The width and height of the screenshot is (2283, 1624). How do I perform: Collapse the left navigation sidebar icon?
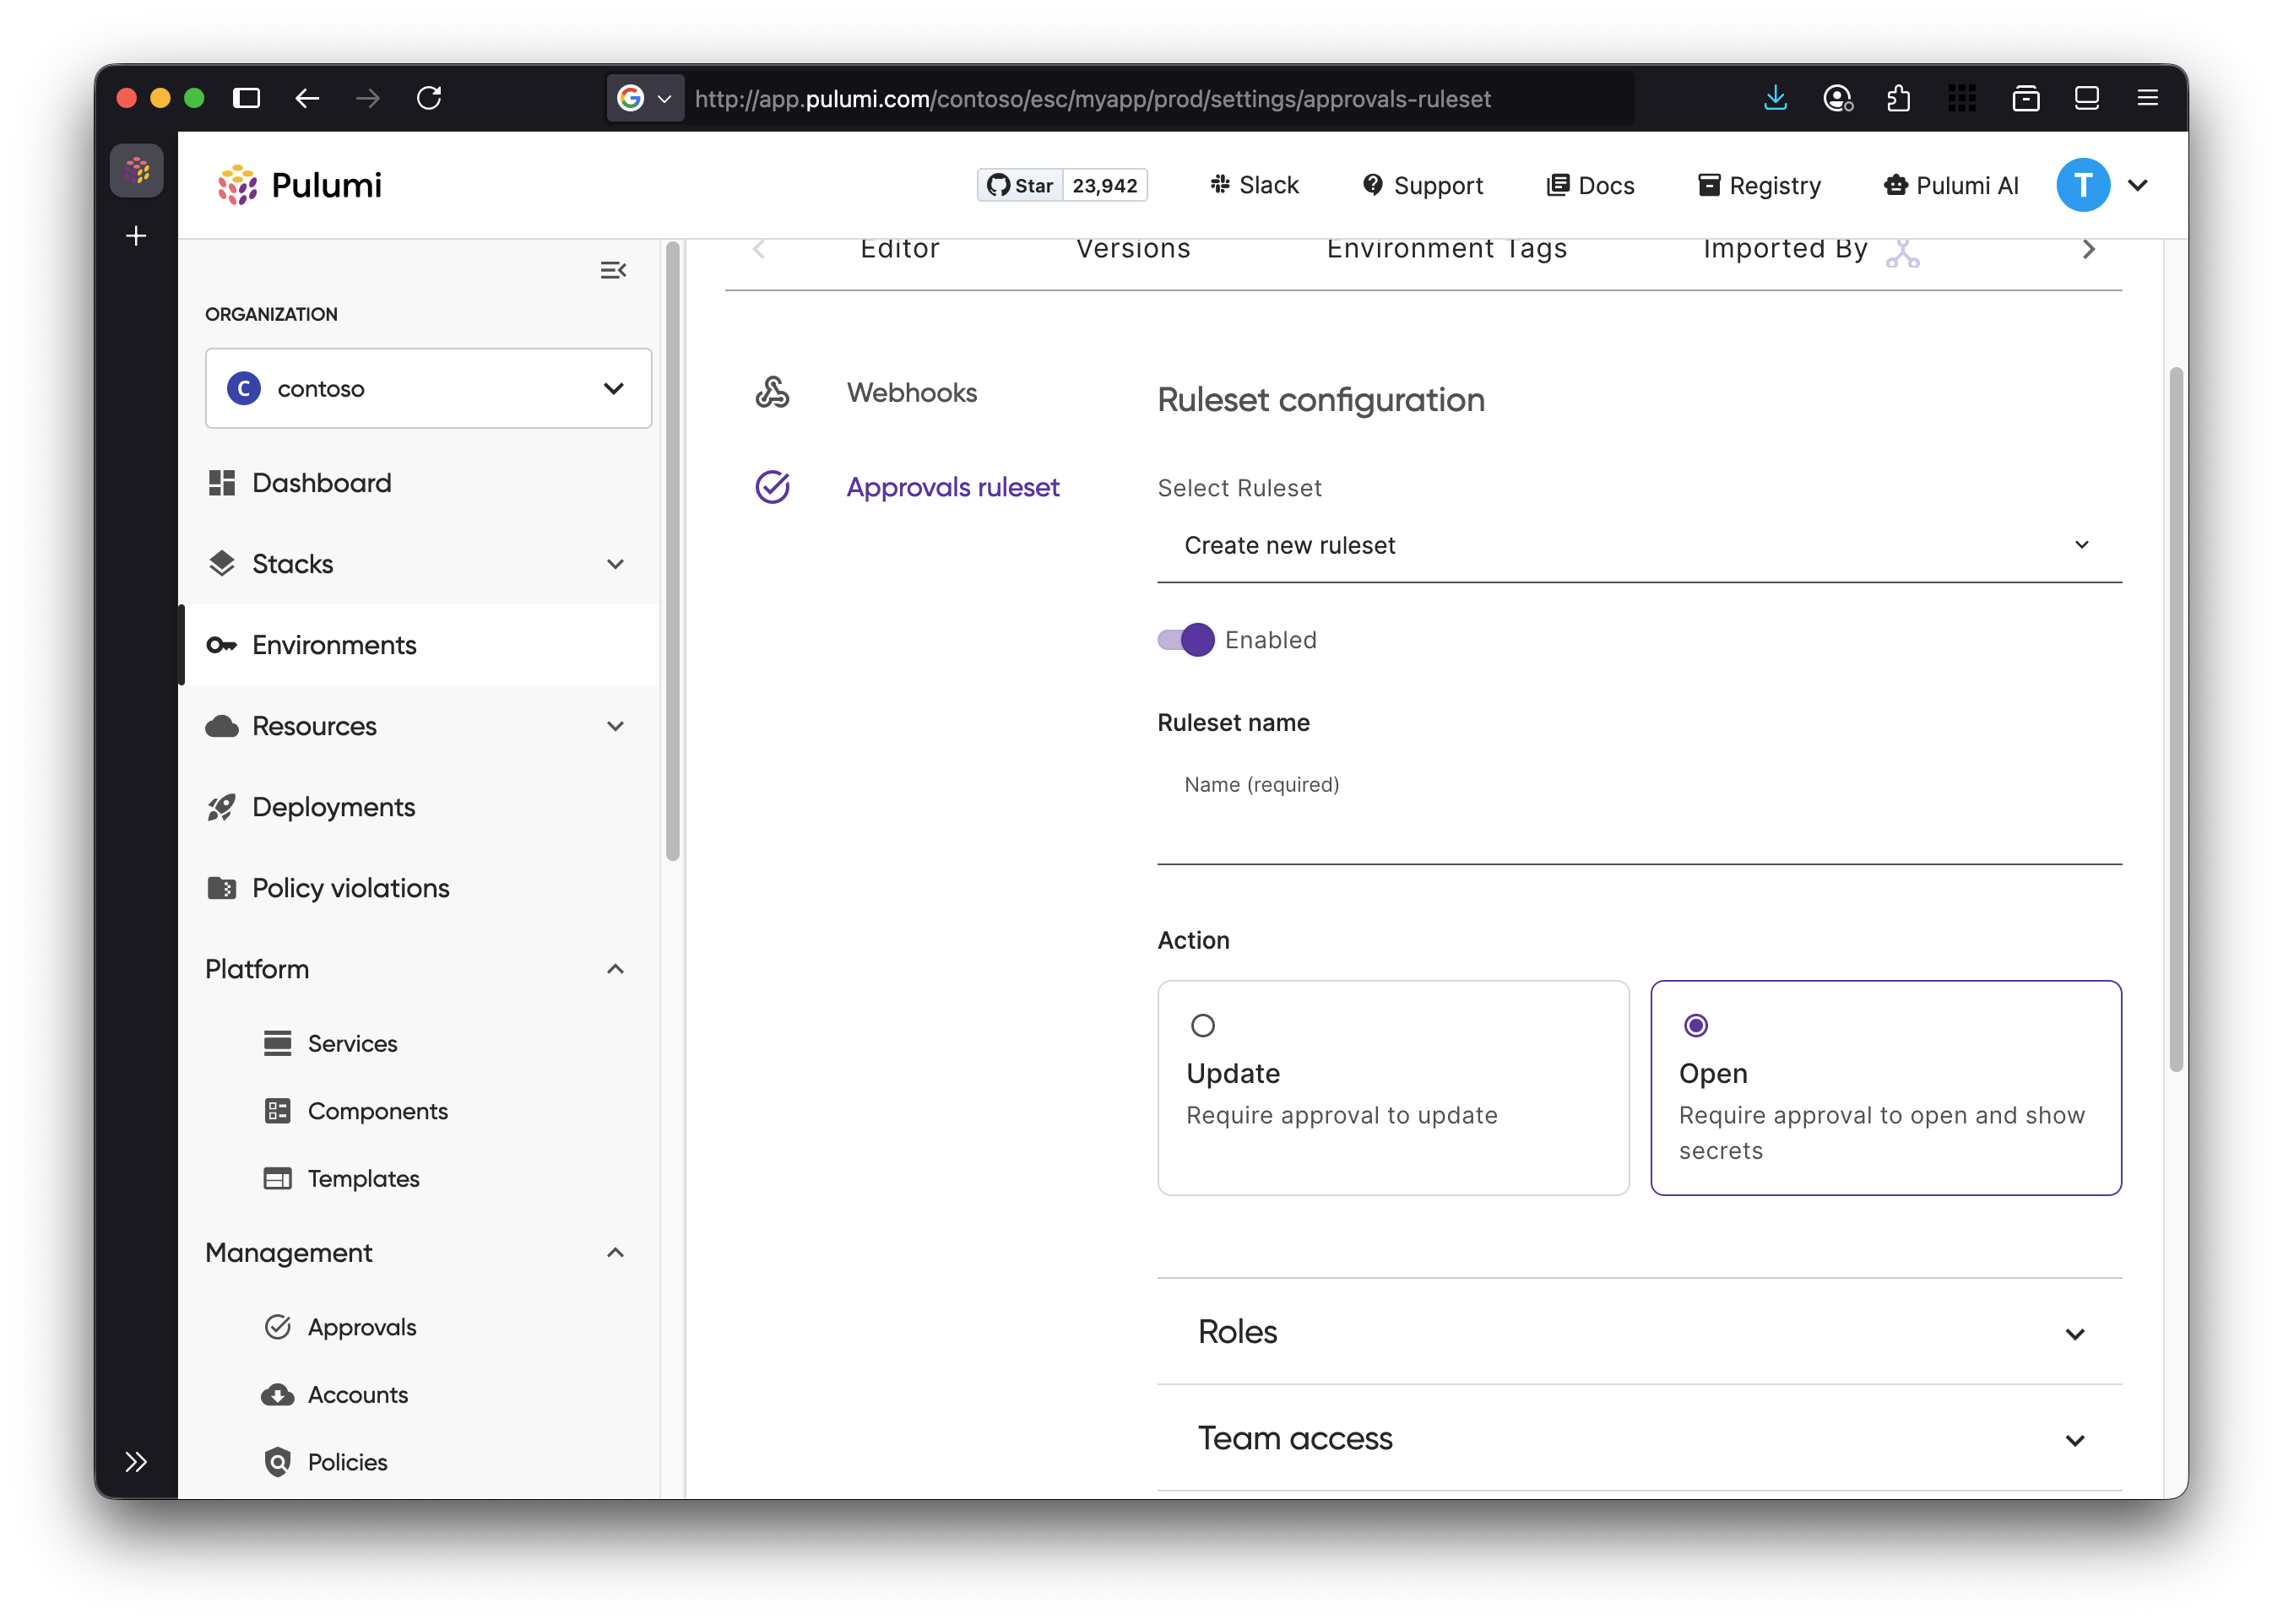613,270
